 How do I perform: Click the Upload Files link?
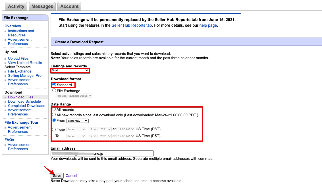coord(18,59)
